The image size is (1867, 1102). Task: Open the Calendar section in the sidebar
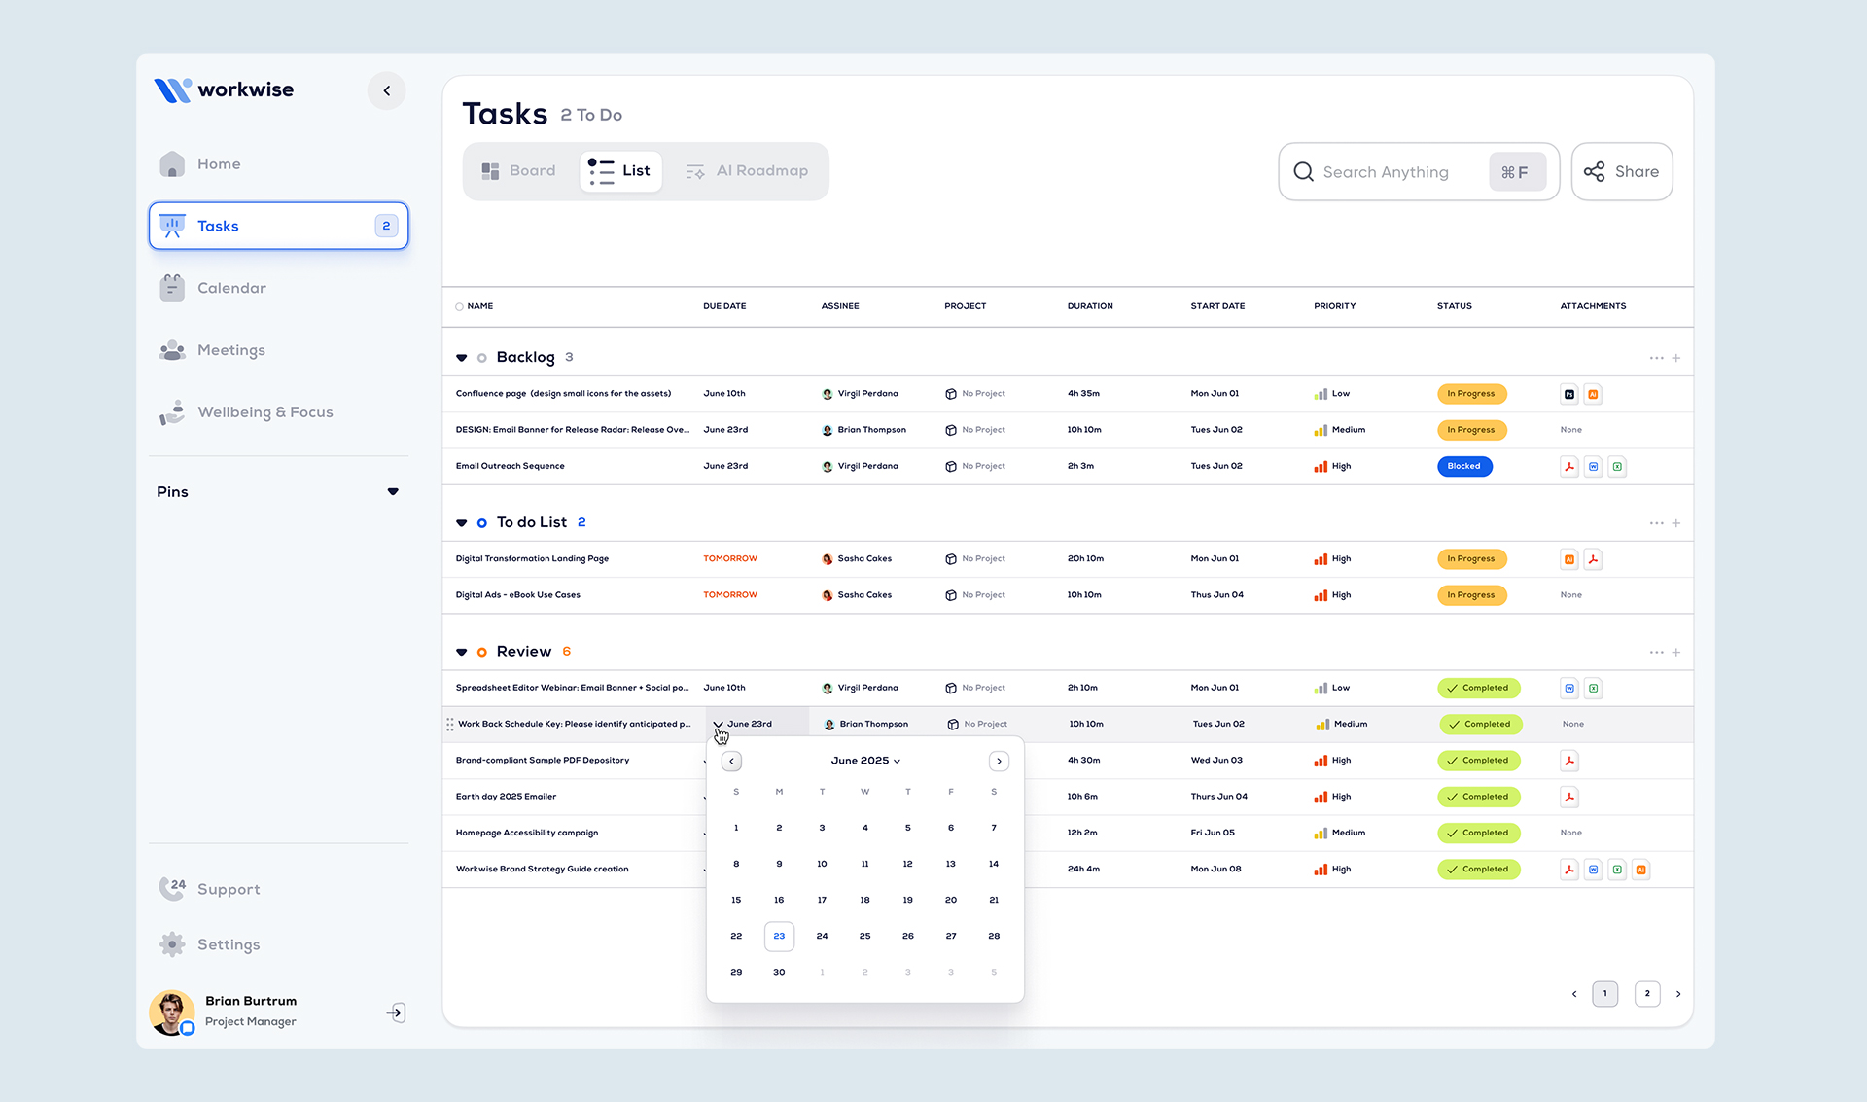pyautogui.click(x=231, y=288)
